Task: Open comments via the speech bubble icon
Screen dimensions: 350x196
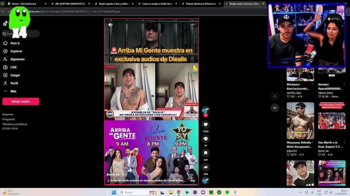Action: (205, 139)
